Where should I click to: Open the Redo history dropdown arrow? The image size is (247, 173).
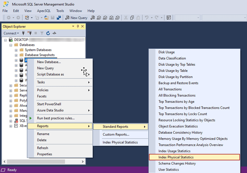[x=162, y=18]
